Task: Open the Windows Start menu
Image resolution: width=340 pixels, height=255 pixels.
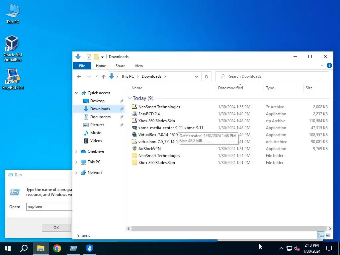Action: click(8, 248)
